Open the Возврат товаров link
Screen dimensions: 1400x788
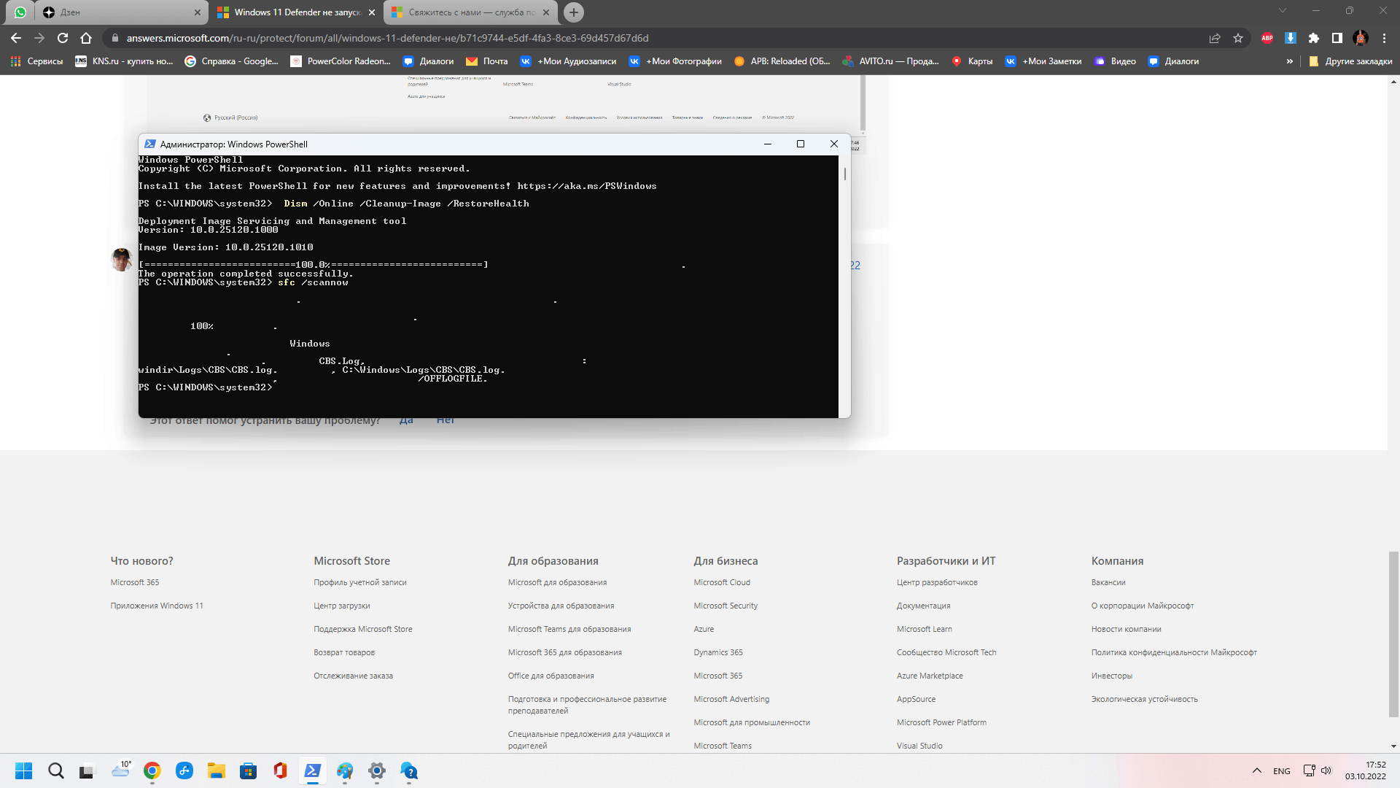[x=344, y=652]
